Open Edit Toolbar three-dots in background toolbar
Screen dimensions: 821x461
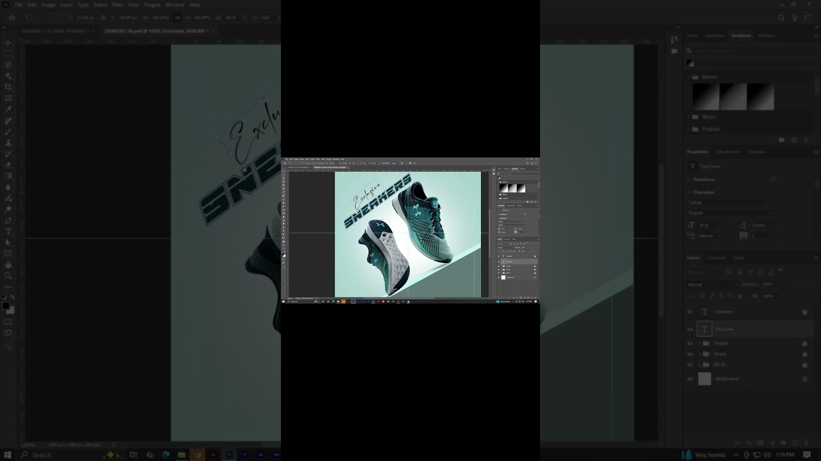coord(8,286)
